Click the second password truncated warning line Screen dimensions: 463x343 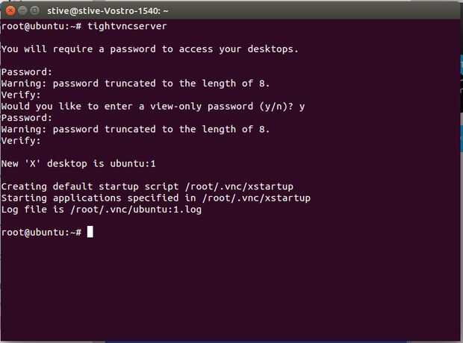point(135,129)
